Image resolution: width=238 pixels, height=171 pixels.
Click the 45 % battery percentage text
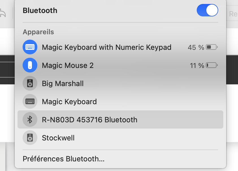196,48
